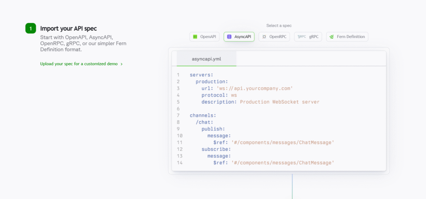Click the purple AsyncAPI icon
The height and width of the screenshot is (199, 426).
229,37
